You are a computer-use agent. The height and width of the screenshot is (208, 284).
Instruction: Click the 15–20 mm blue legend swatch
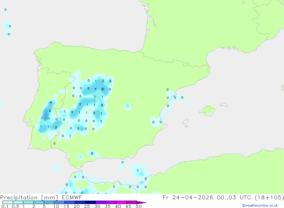pos(70,202)
